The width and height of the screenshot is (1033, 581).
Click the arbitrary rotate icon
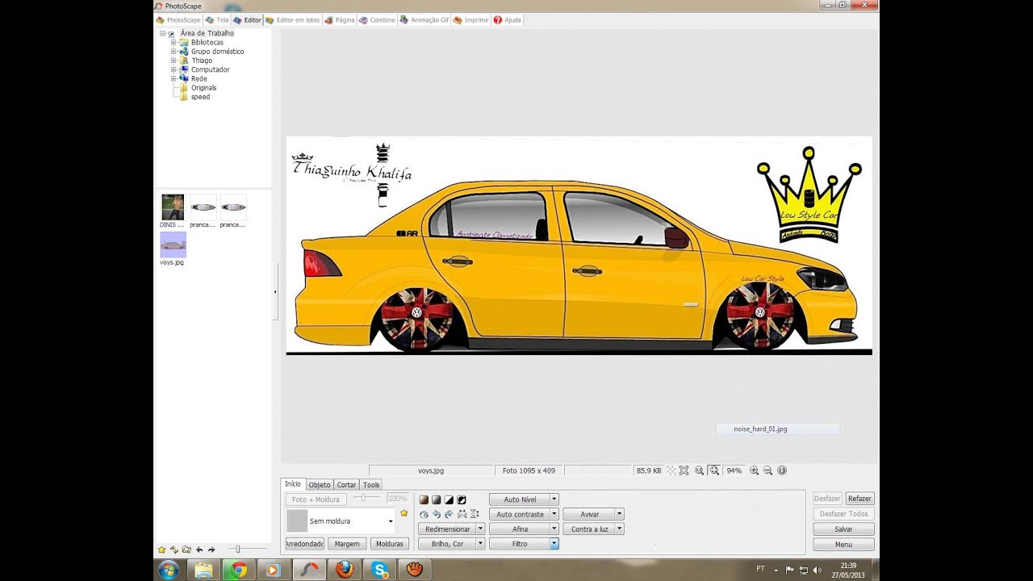click(424, 514)
